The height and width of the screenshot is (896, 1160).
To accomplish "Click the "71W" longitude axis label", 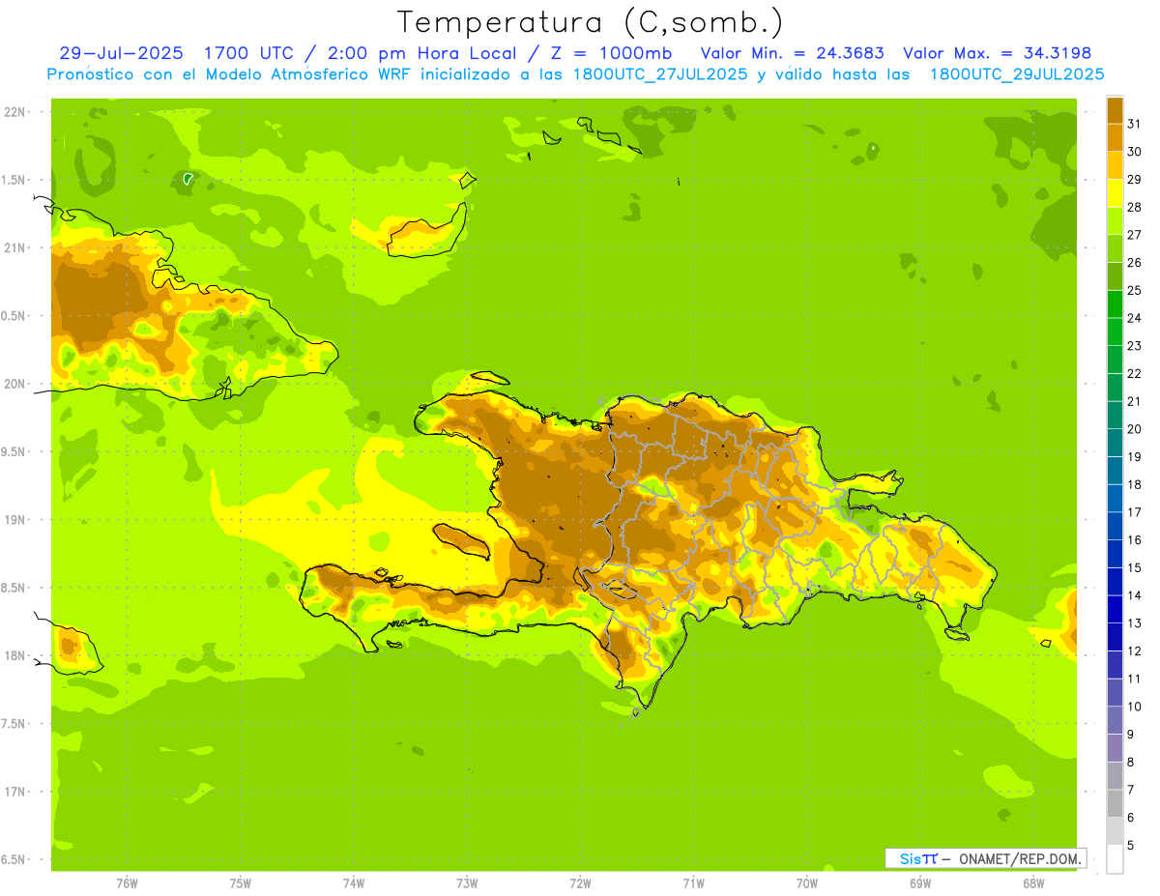I will 693,882.
